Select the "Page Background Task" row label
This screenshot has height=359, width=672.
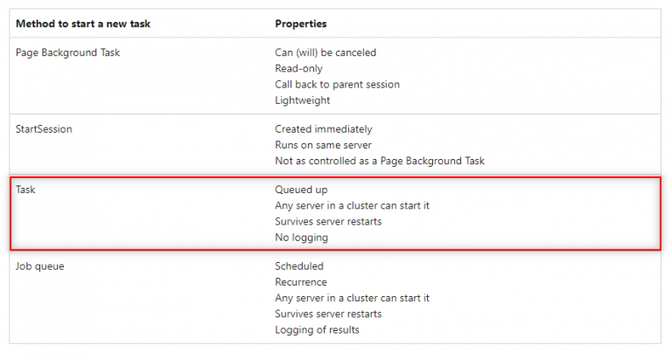[x=68, y=52]
